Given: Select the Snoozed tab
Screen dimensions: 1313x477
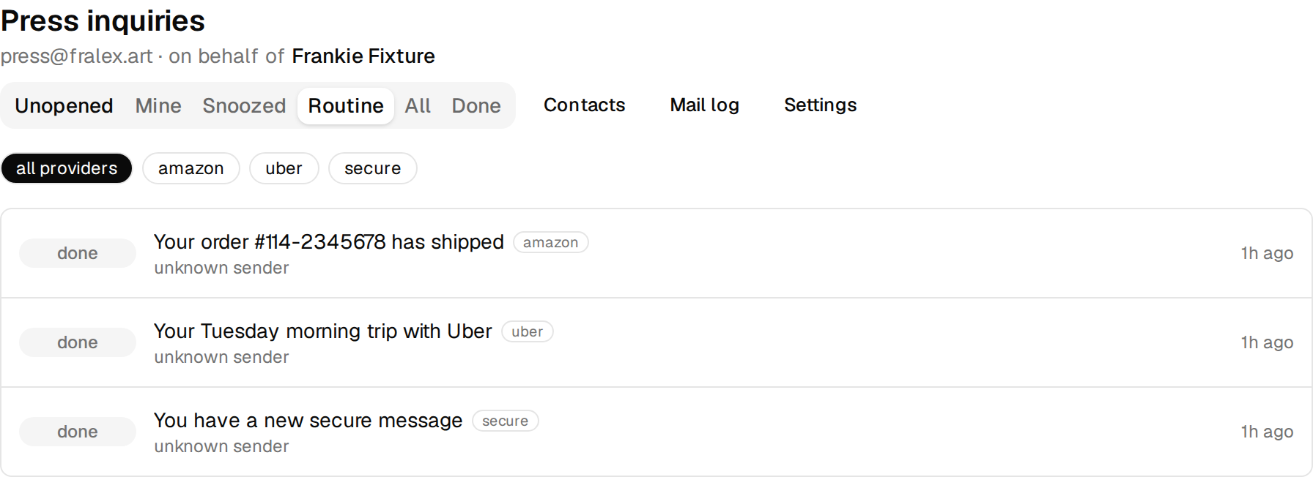Looking at the screenshot, I should click(x=244, y=105).
